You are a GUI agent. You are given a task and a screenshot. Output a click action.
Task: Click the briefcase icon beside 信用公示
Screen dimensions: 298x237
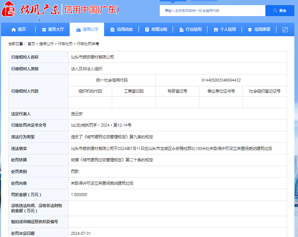78,30
